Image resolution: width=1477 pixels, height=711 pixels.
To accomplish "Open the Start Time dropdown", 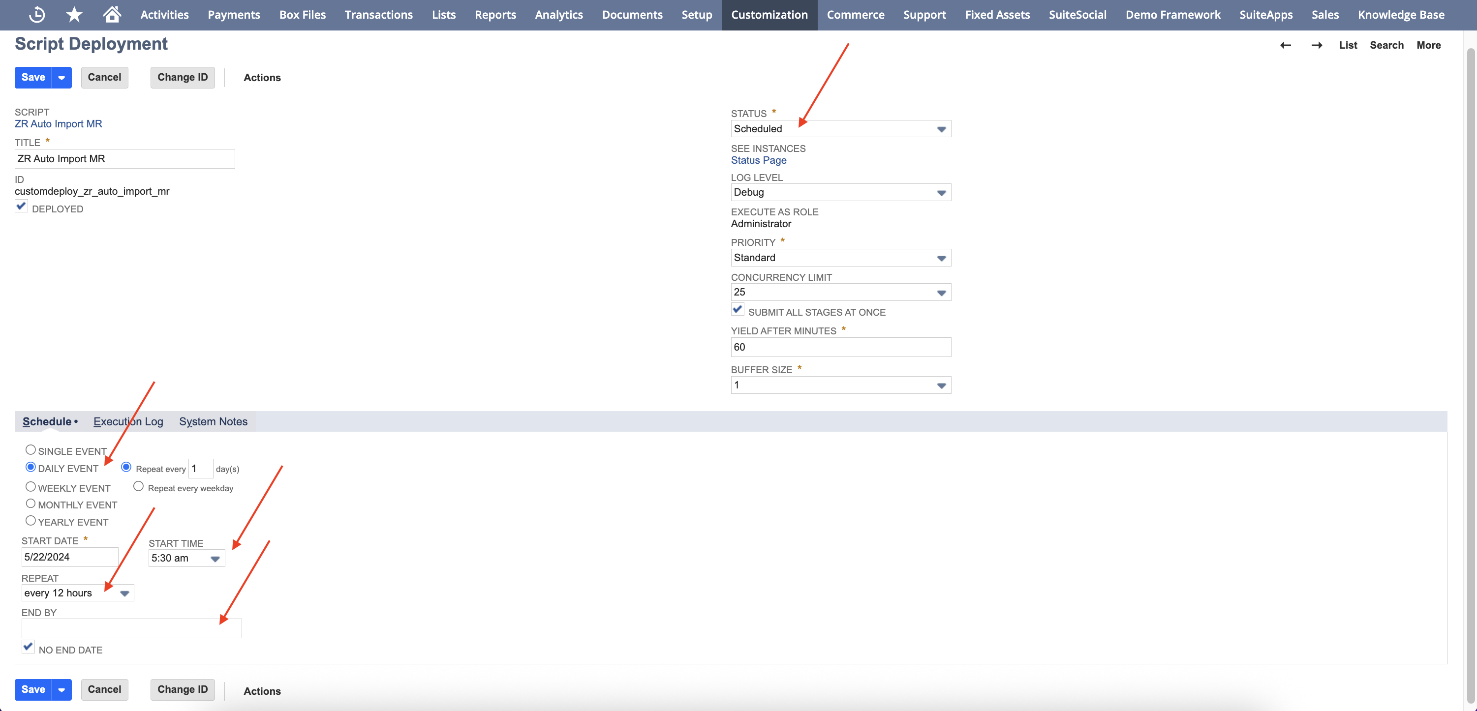I will pyautogui.click(x=186, y=558).
